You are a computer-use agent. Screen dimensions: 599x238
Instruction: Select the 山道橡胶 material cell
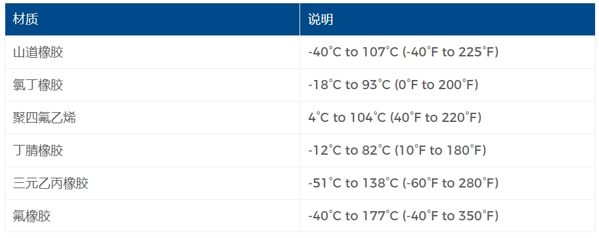[x=152, y=52]
